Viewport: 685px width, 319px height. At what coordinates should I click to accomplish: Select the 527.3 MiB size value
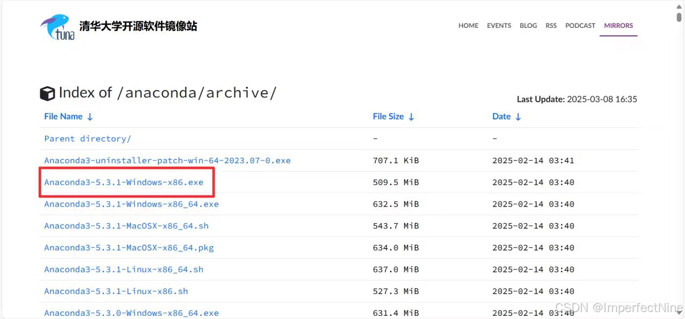click(x=396, y=292)
